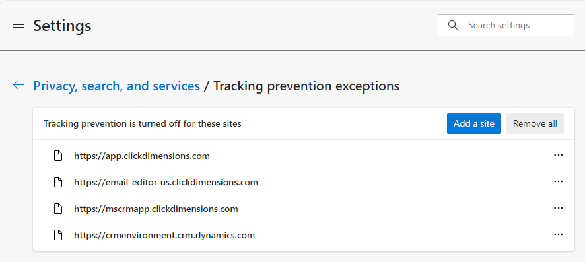Click the page icon beside email-editor-us.clickdimensions.com
The image size is (585, 262).
(x=58, y=182)
